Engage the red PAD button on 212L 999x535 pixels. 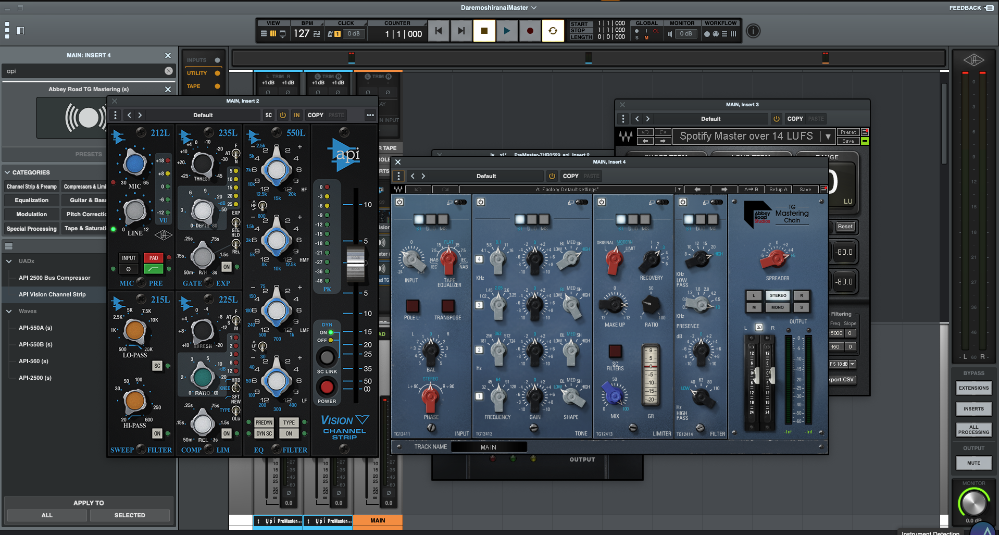click(x=154, y=258)
